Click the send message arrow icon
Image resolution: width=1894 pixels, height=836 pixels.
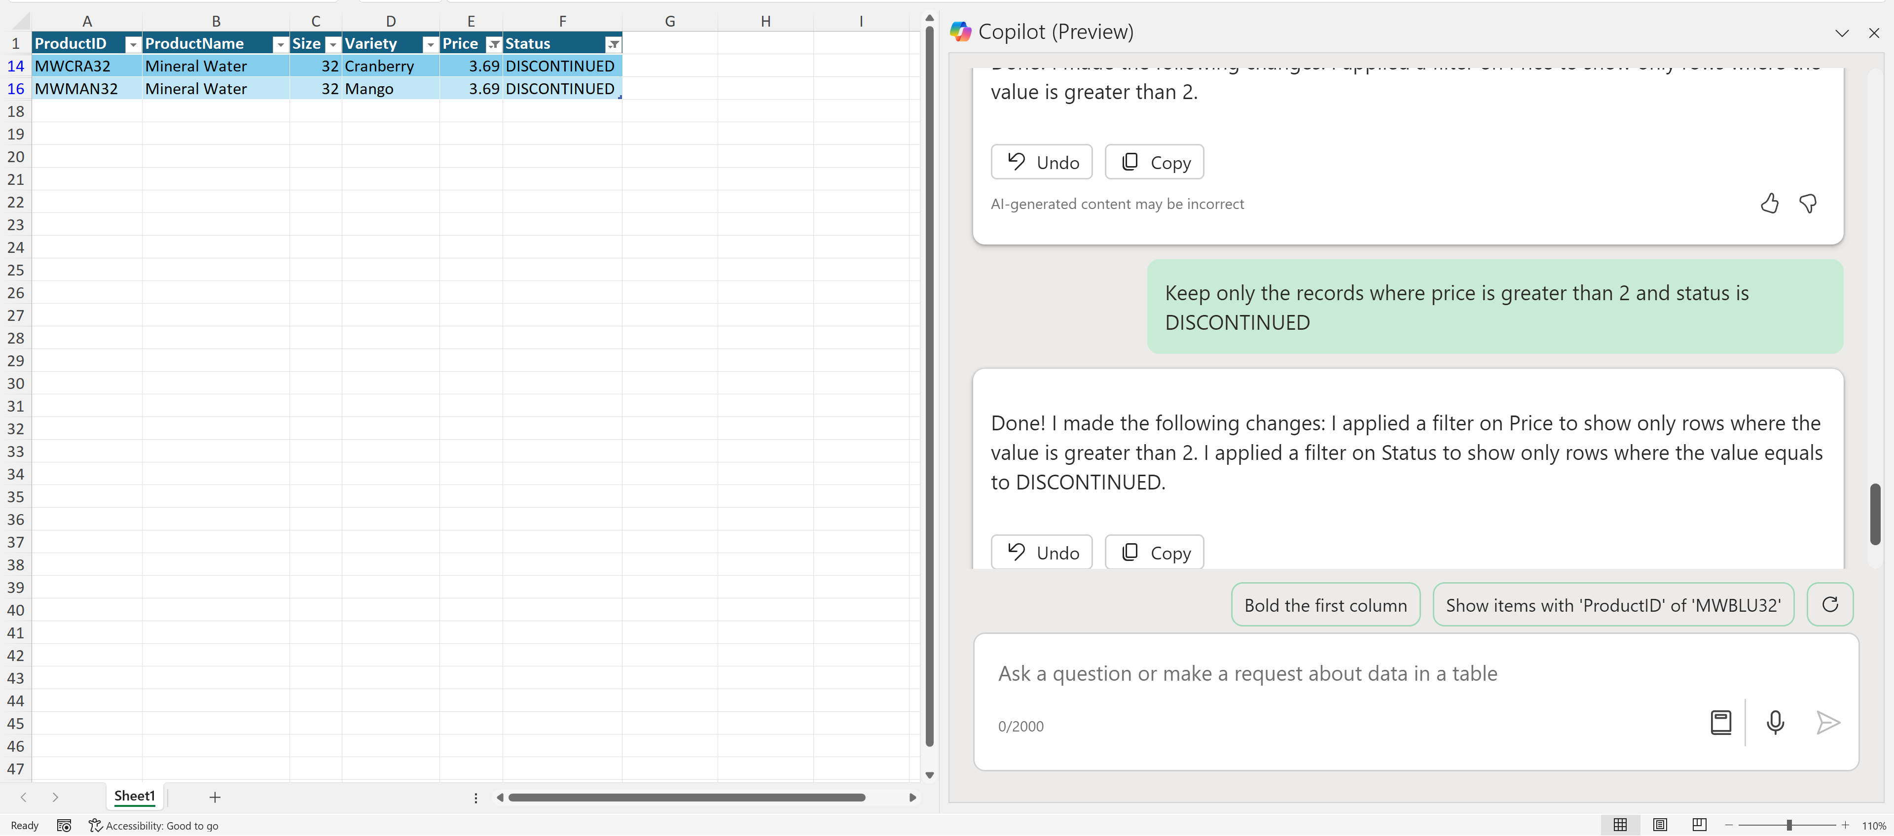pyautogui.click(x=1828, y=723)
